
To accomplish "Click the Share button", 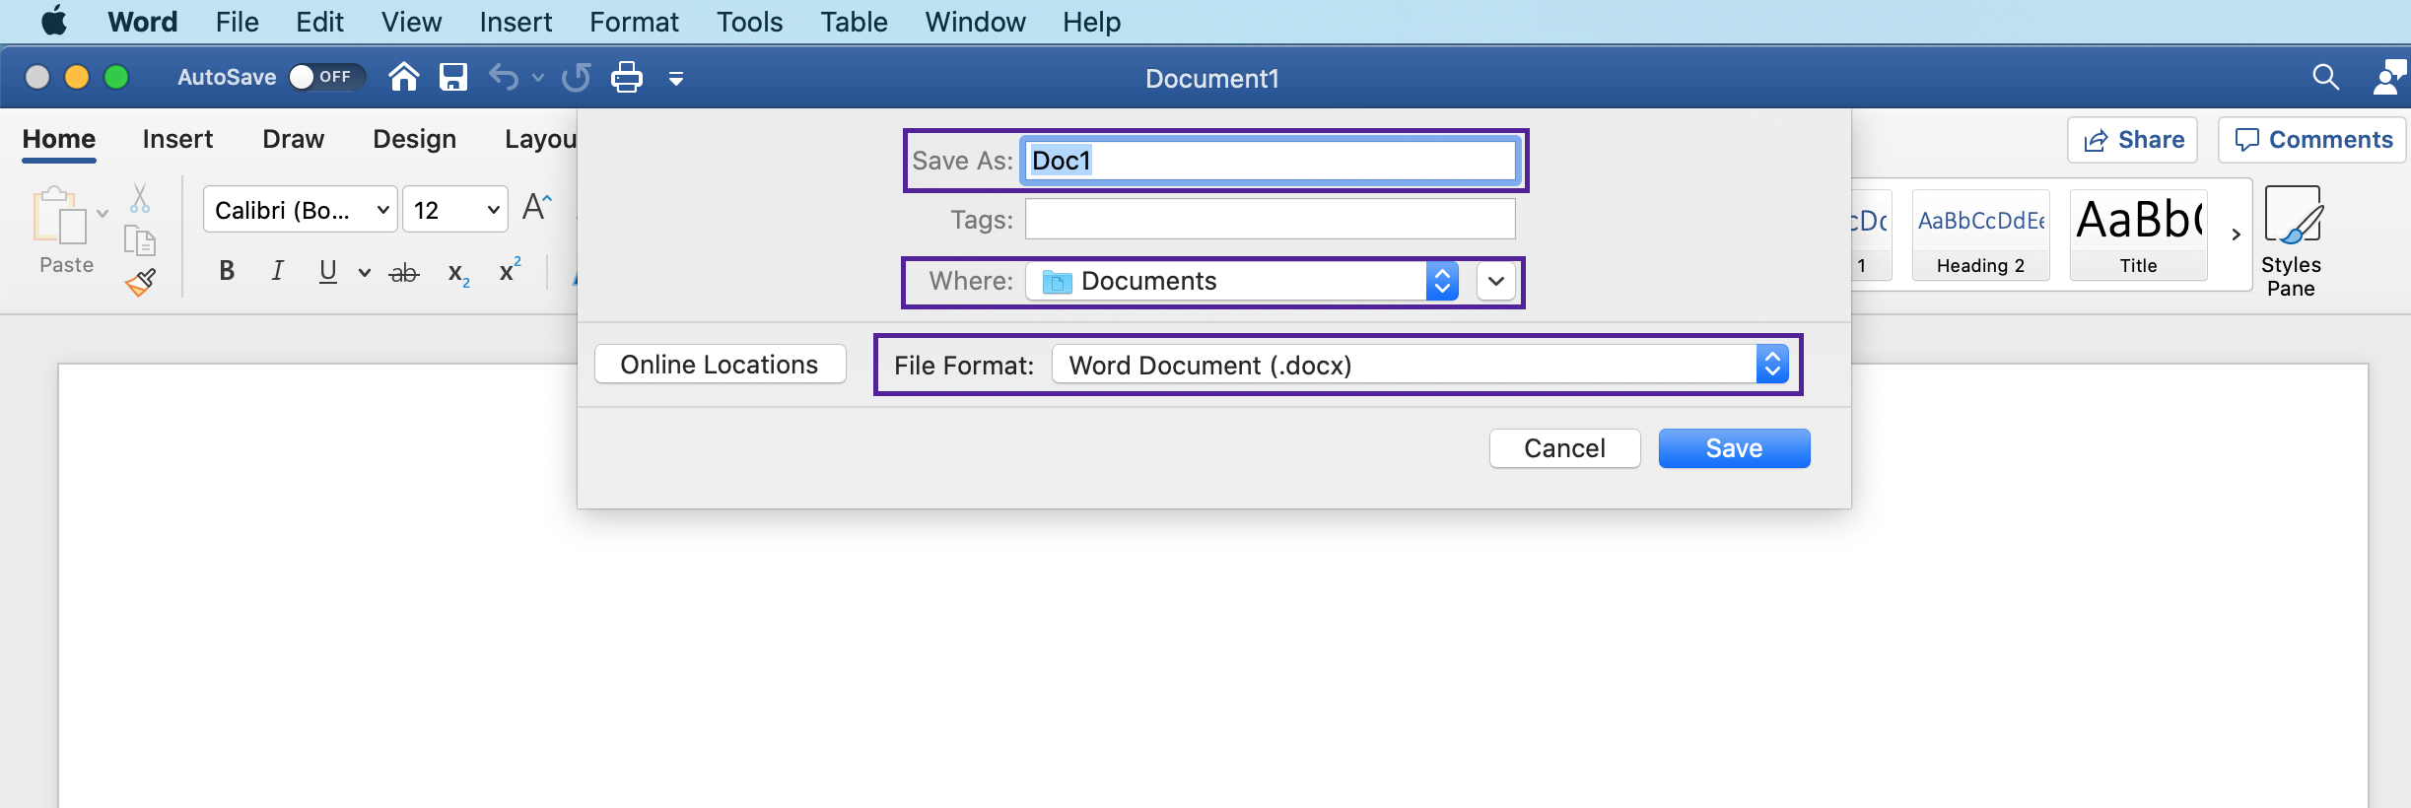I will click(2133, 140).
